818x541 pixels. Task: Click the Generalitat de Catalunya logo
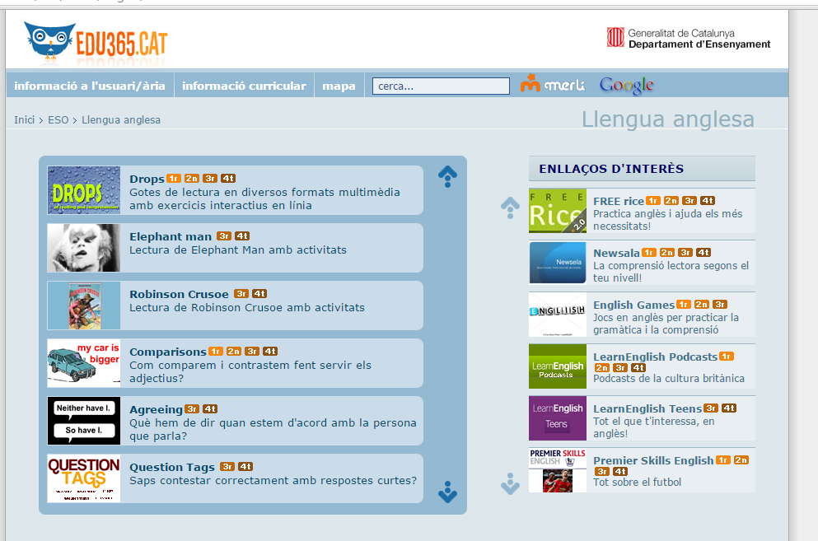689,38
